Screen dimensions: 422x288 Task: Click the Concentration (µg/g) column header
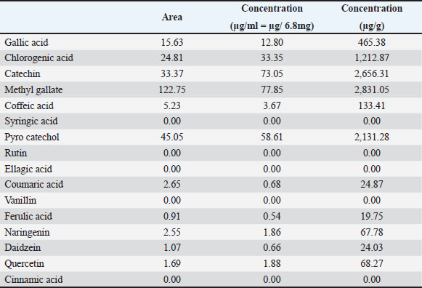click(372, 17)
